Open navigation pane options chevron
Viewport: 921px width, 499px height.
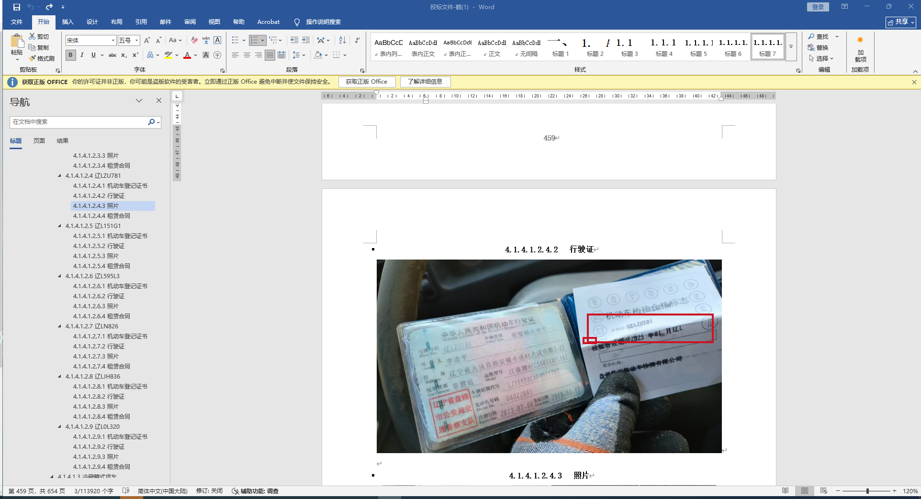pos(139,101)
